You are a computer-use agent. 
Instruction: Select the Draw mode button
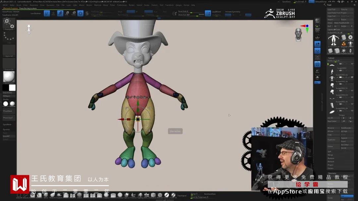53,14
